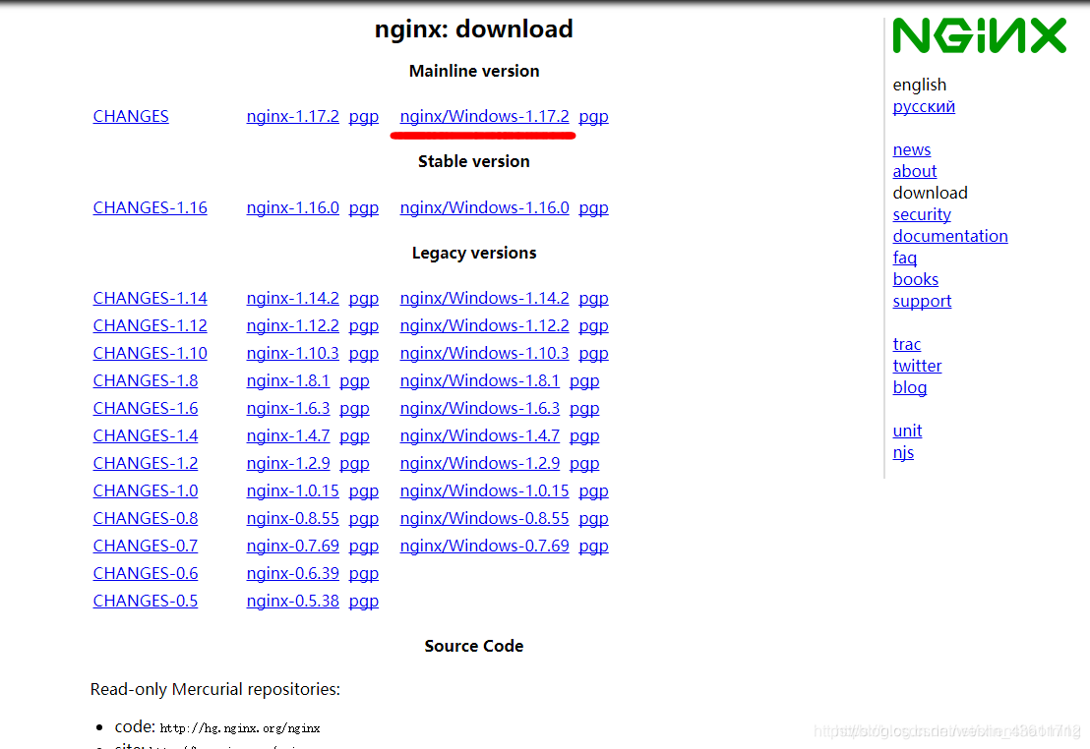
Task: Download nginx-0.8.55 source
Action: click(292, 518)
